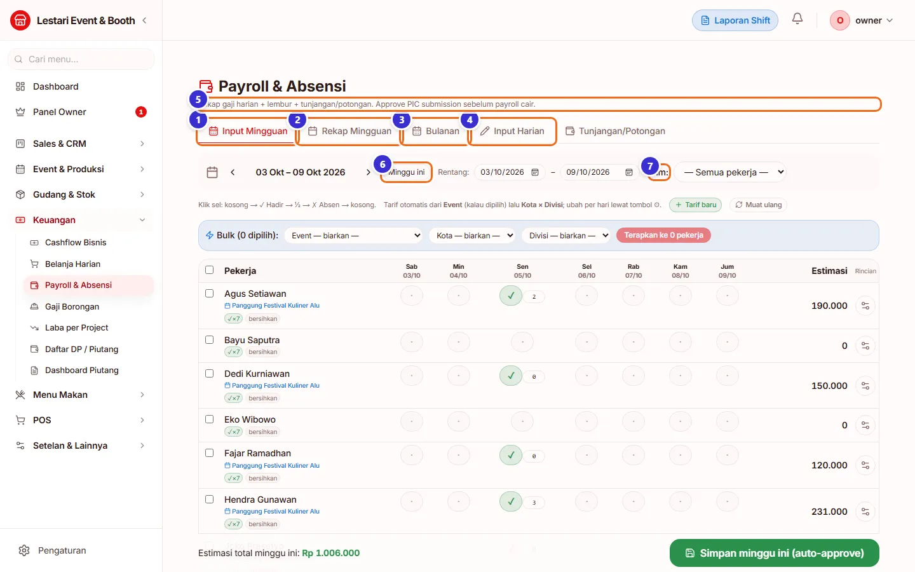Open the Rincian settings icon for Eko Wibowo
Viewport: 915px width, 572px height.
click(x=865, y=425)
